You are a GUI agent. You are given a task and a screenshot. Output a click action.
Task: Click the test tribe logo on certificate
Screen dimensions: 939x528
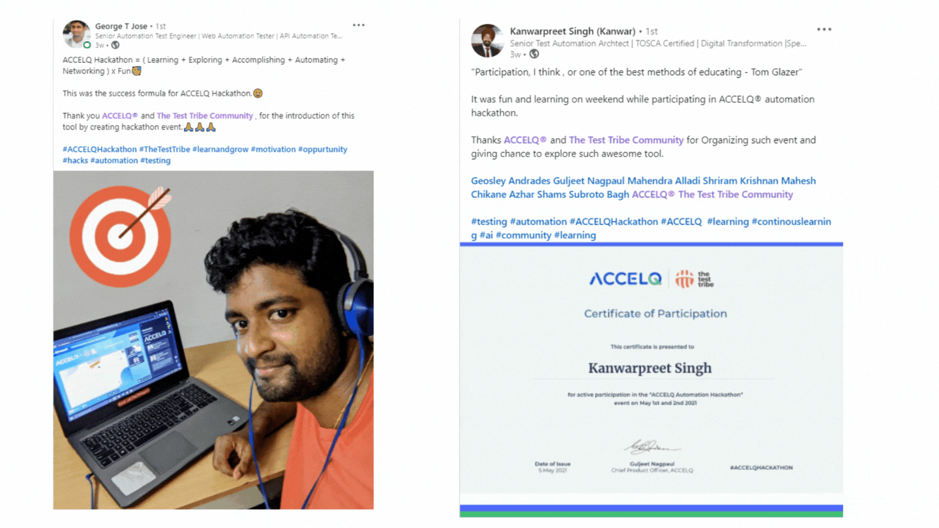coord(694,279)
